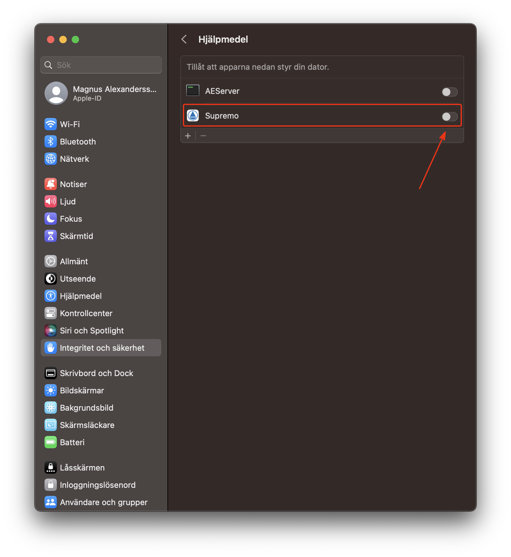
Task: Click the red close window button
Action: coord(51,40)
